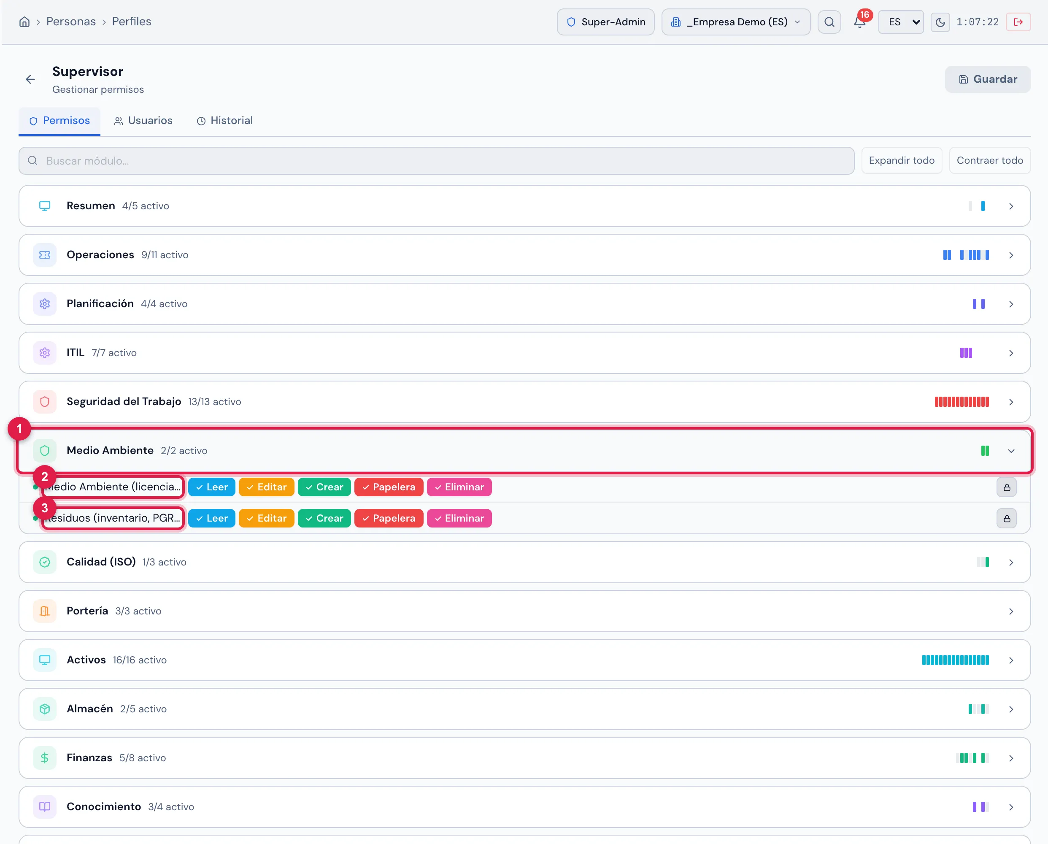This screenshot has width=1048, height=844.
Task: Click Expandir todo
Action: [902, 160]
